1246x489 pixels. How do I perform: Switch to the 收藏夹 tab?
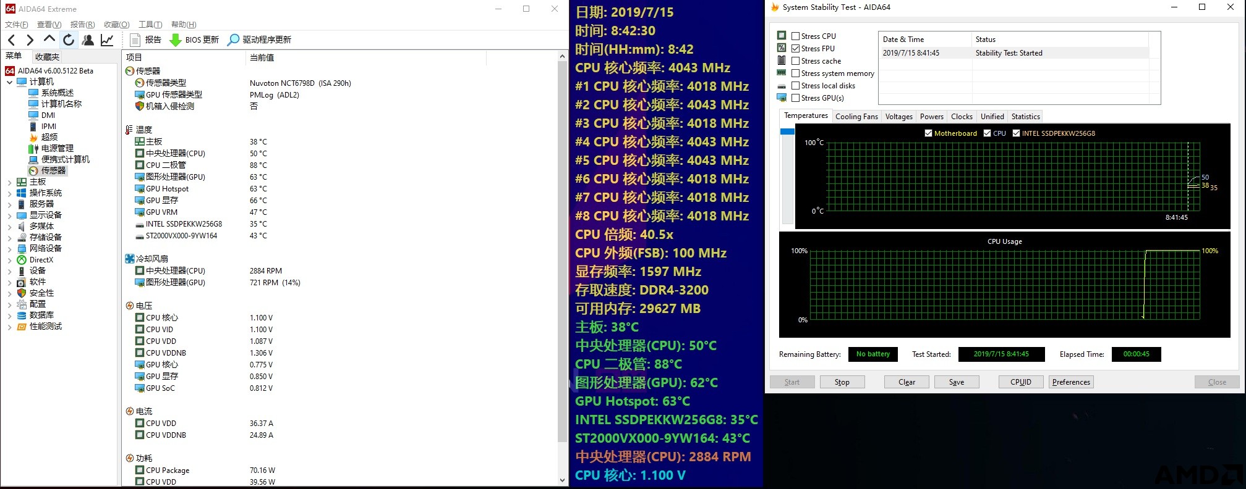pyautogui.click(x=47, y=57)
